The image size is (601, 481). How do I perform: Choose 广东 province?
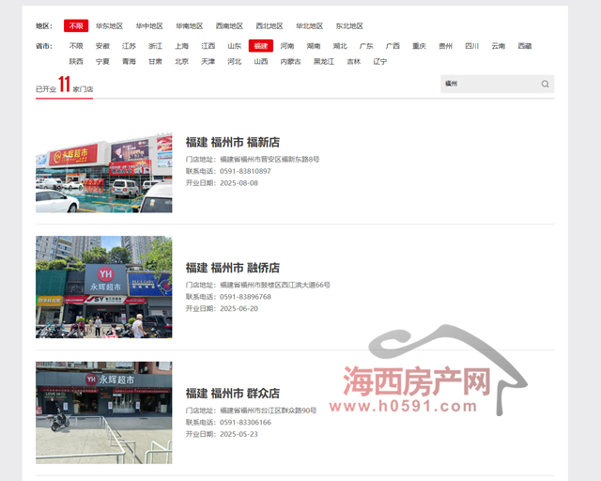[366, 46]
